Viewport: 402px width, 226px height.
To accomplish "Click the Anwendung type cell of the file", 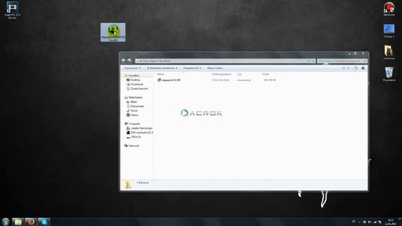I will pyautogui.click(x=244, y=80).
